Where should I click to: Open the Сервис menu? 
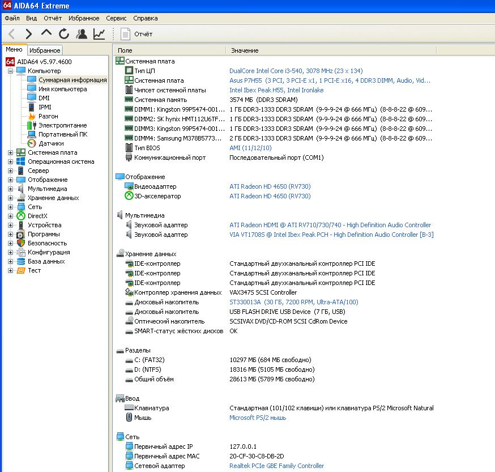click(x=116, y=18)
